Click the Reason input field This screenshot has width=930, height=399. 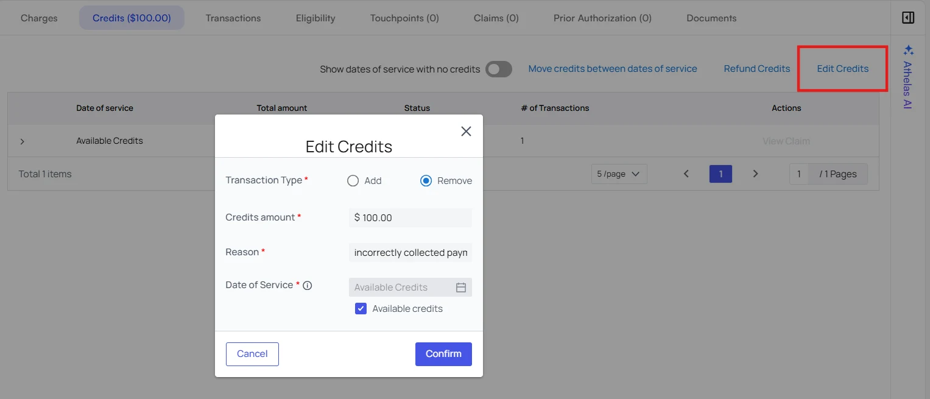click(x=410, y=253)
